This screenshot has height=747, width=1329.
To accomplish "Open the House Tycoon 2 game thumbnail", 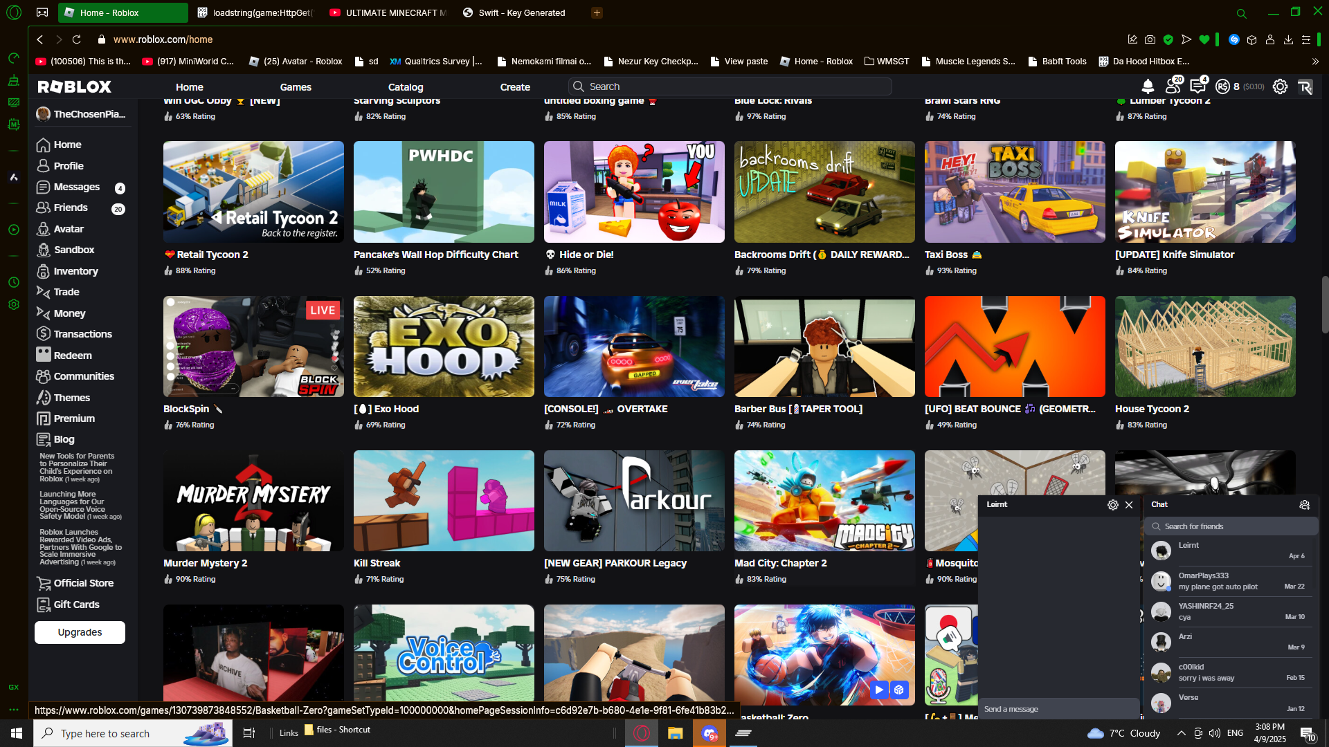I will point(1205,347).
